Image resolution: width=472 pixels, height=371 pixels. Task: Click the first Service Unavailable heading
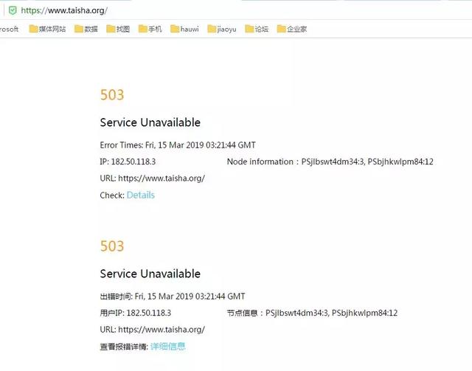tap(150, 122)
